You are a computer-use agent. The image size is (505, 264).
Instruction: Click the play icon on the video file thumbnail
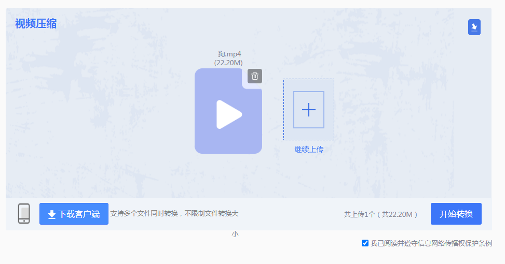[229, 114]
